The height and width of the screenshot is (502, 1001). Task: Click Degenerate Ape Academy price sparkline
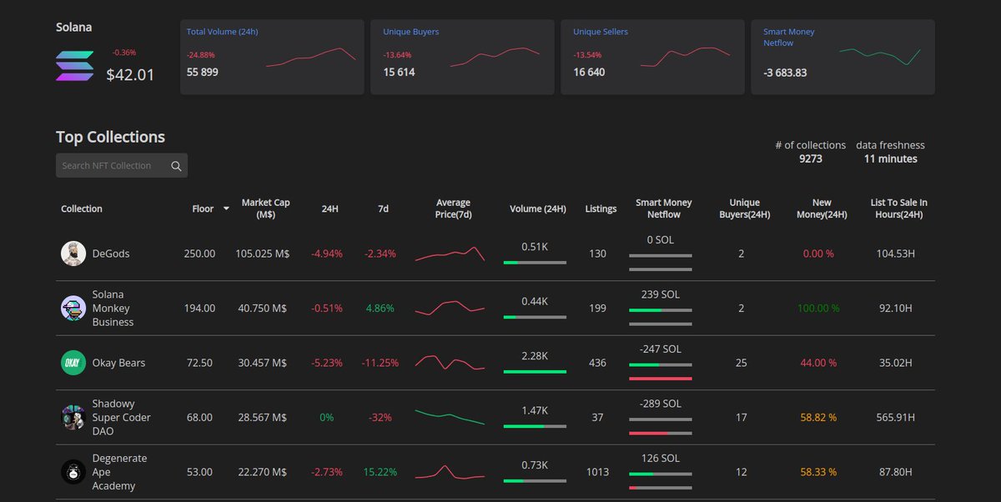450,472
